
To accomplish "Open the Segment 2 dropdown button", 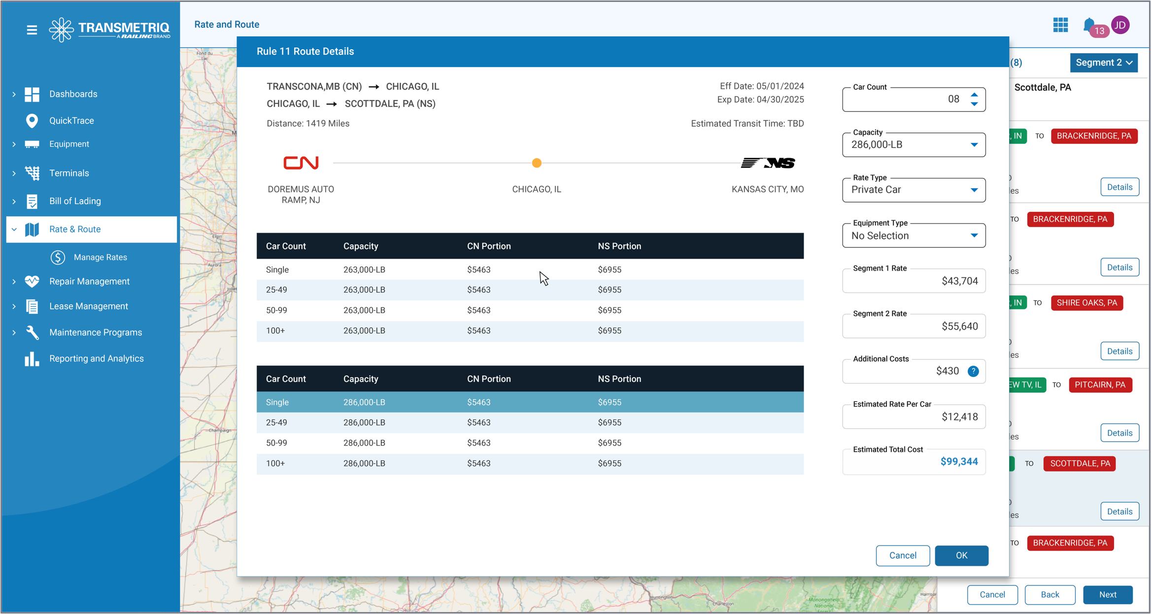I will [x=1103, y=63].
